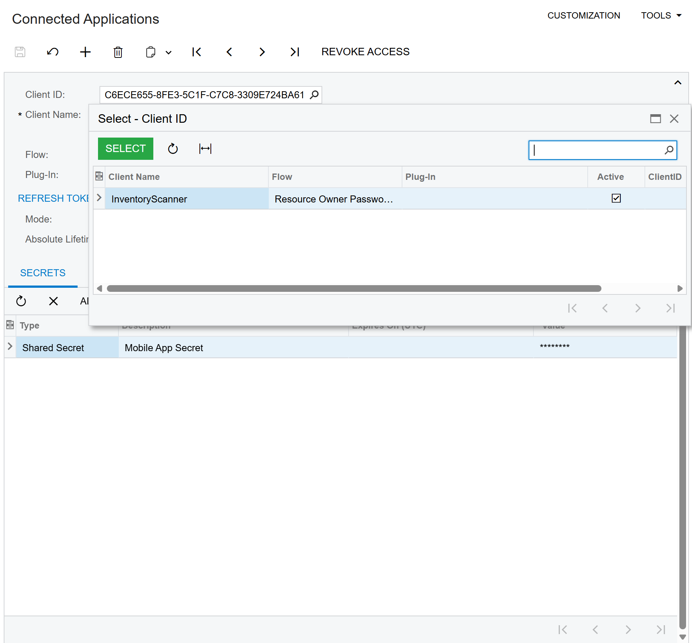
Task: Click the clipboard copy-paste icon
Action: (x=151, y=52)
